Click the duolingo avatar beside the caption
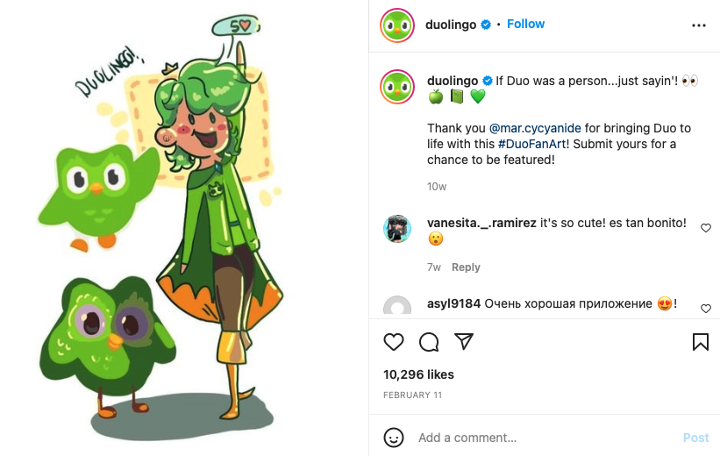Screen dimensions: 720x456 pos(397,89)
